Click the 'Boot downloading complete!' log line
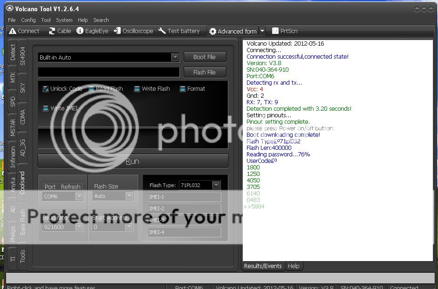Image resolution: width=438 pixels, height=289 pixels. tap(283, 135)
